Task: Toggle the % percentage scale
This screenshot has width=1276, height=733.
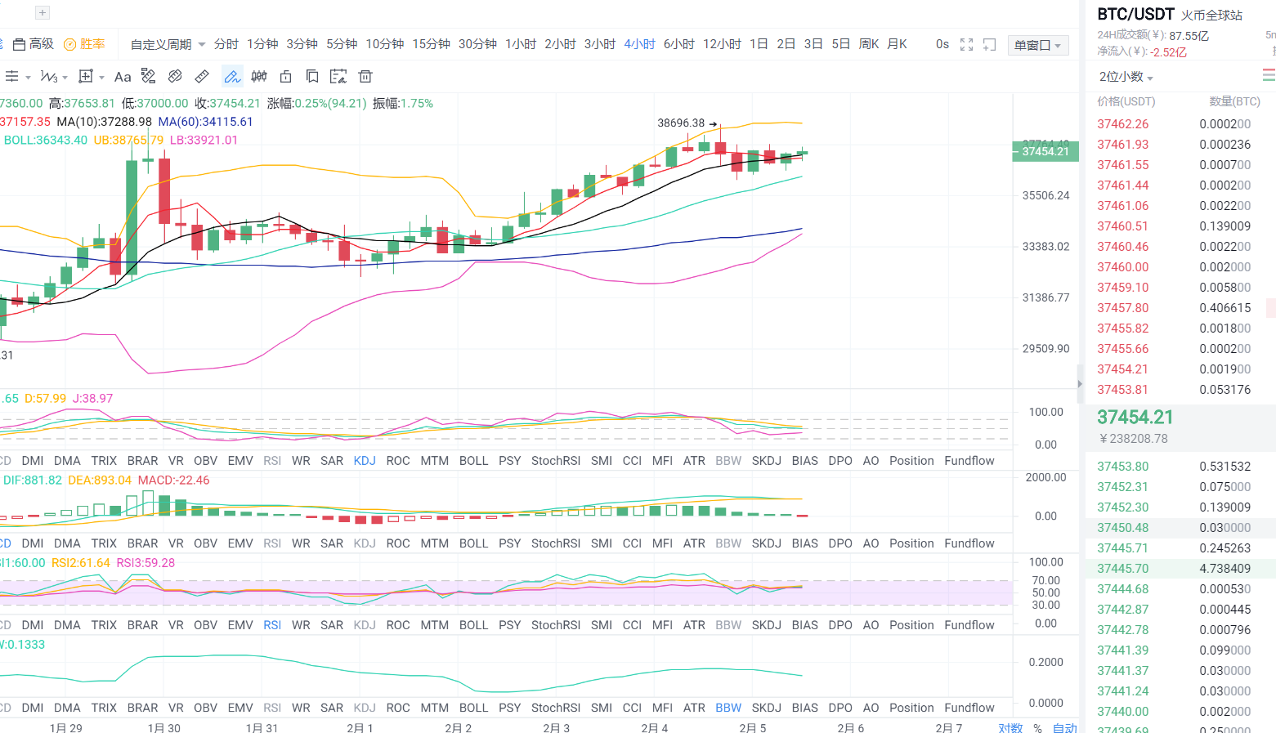Action: 1037,727
